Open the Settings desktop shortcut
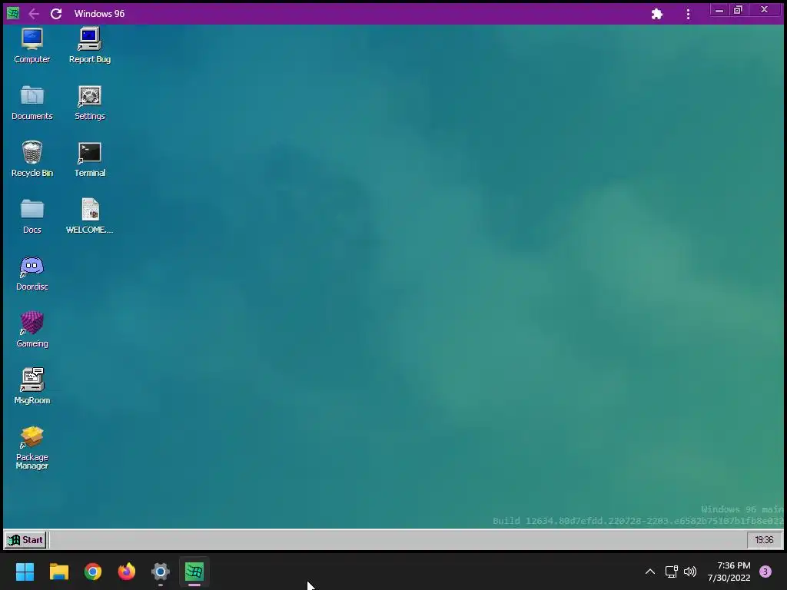 pyautogui.click(x=90, y=103)
